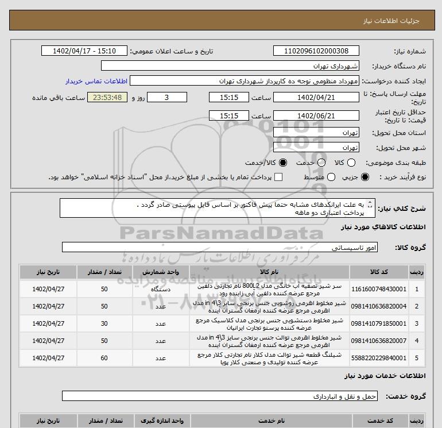
Task: Click quantity 30 in row 3
Action: 104,323
